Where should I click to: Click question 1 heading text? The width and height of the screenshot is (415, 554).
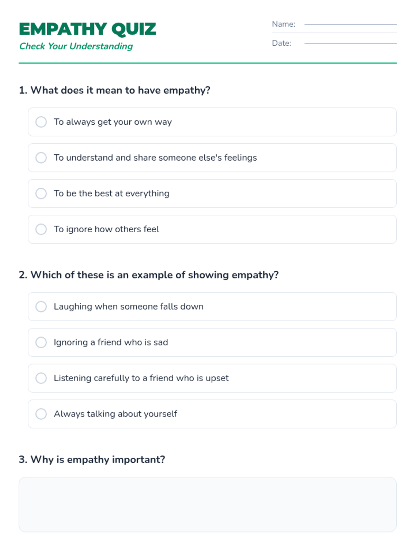click(x=114, y=90)
